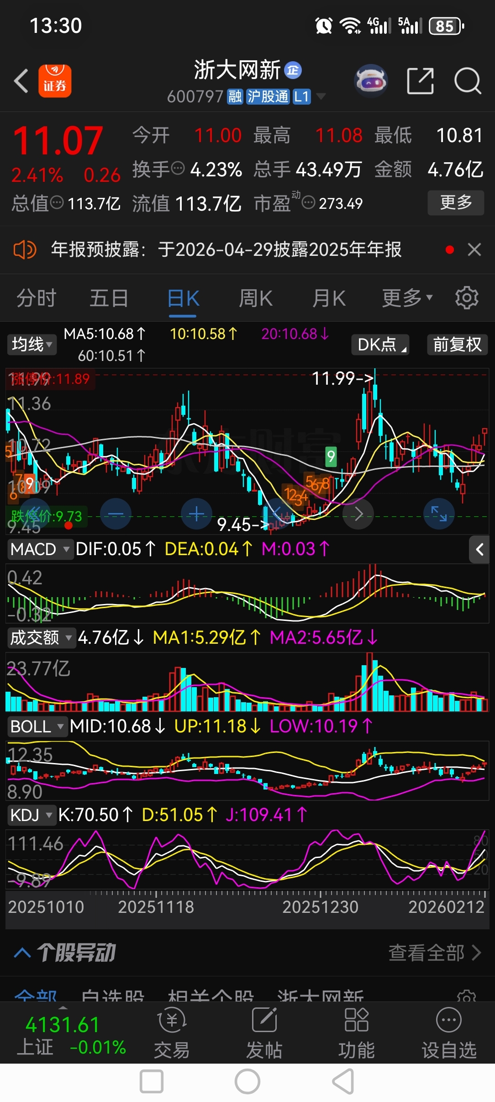495x1102 pixels.
Task: Tap red dot at 跌停价 line
Action: [x=68, y=525]
